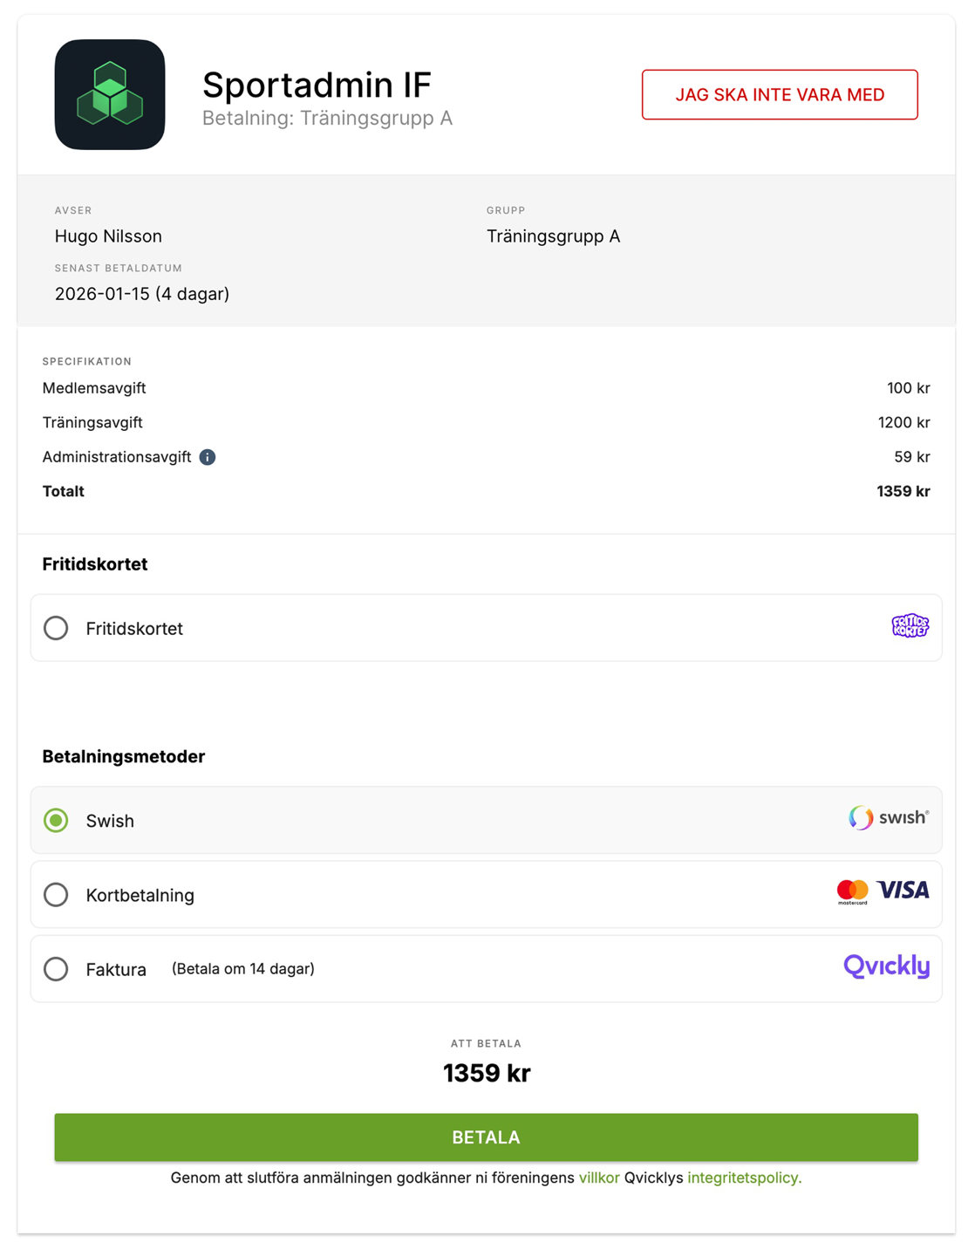
Task: Click the Sportadmin IF heading
Action: tap(317, 85)
